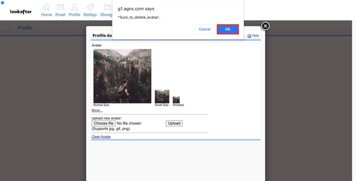Viewport: 356px width, 181px height.
Task: Click the Clear Avatar link
Action: [101, 137]
